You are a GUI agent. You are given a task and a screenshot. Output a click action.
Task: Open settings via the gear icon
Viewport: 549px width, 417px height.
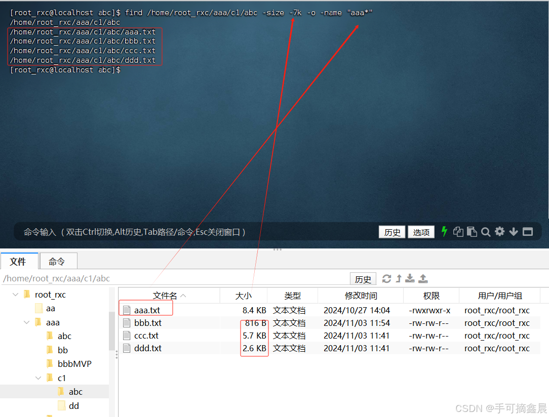(500, 231)
